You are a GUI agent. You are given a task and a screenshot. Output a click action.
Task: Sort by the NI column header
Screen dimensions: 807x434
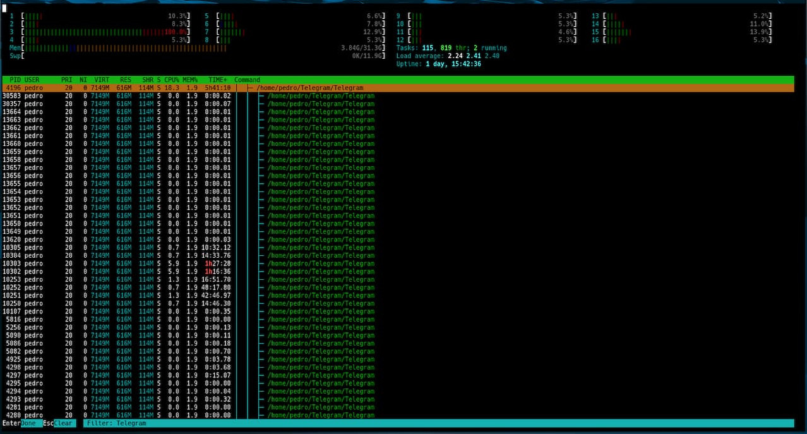pos(83,80)
